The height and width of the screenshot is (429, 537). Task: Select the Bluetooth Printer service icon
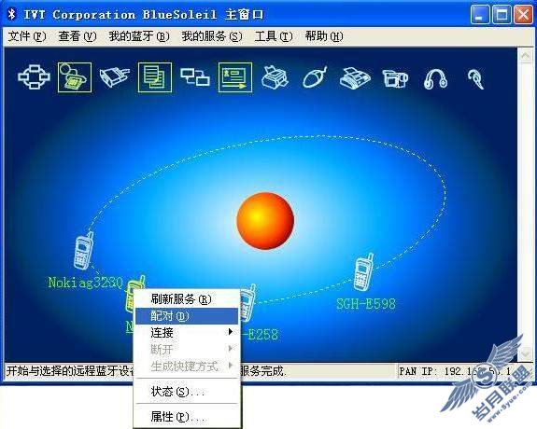275,77
